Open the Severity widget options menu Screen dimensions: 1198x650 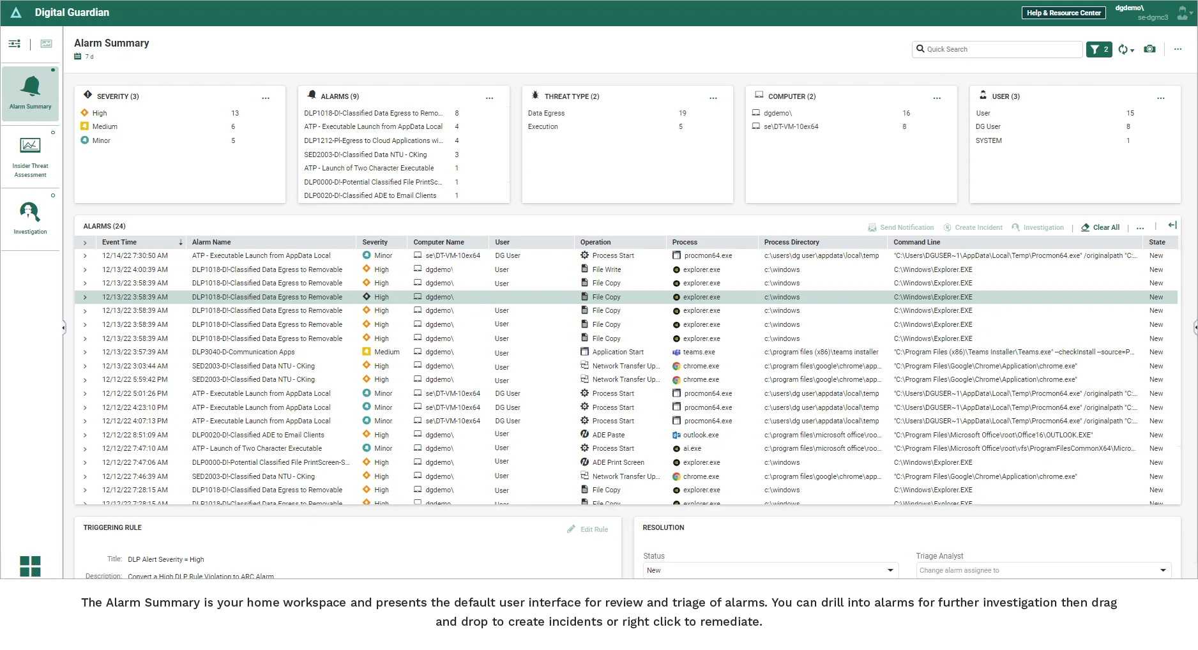click(266, 98)
